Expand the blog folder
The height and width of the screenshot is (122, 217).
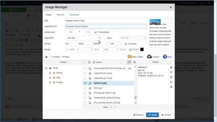(x=50, y=78)
